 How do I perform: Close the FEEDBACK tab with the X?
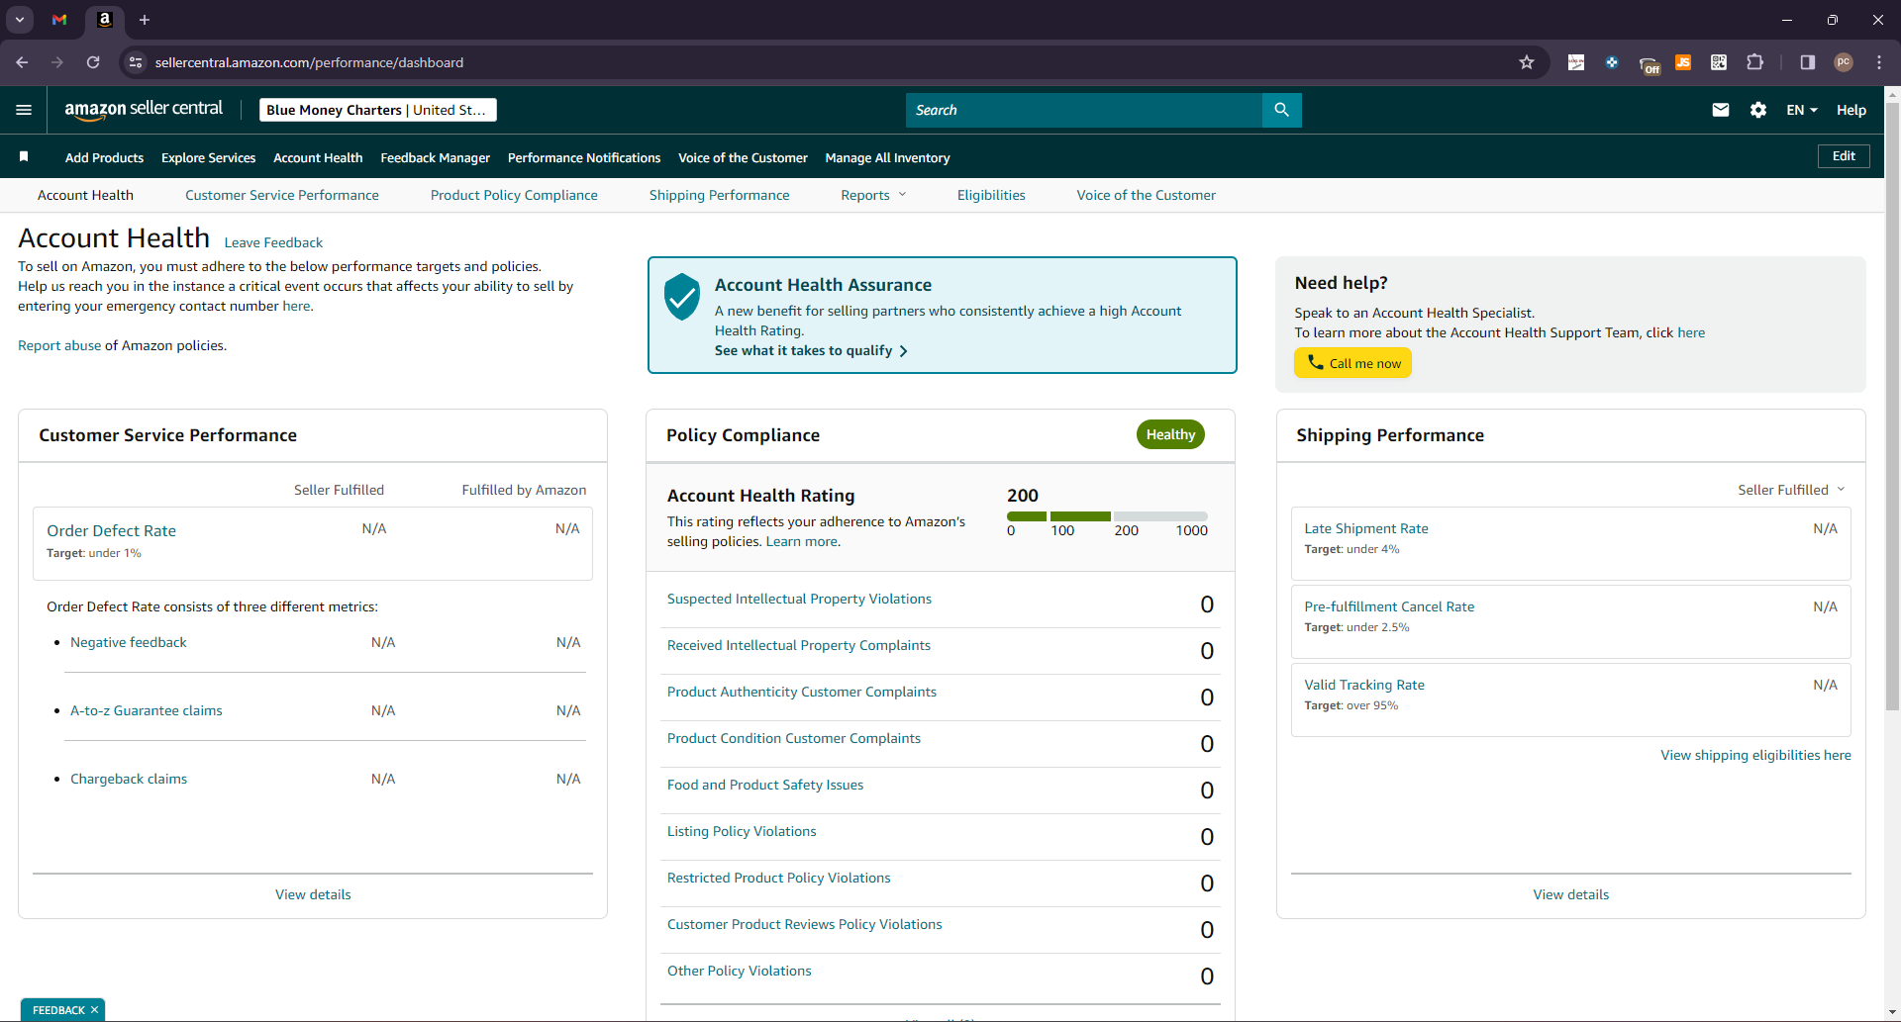pos(94,1010)
